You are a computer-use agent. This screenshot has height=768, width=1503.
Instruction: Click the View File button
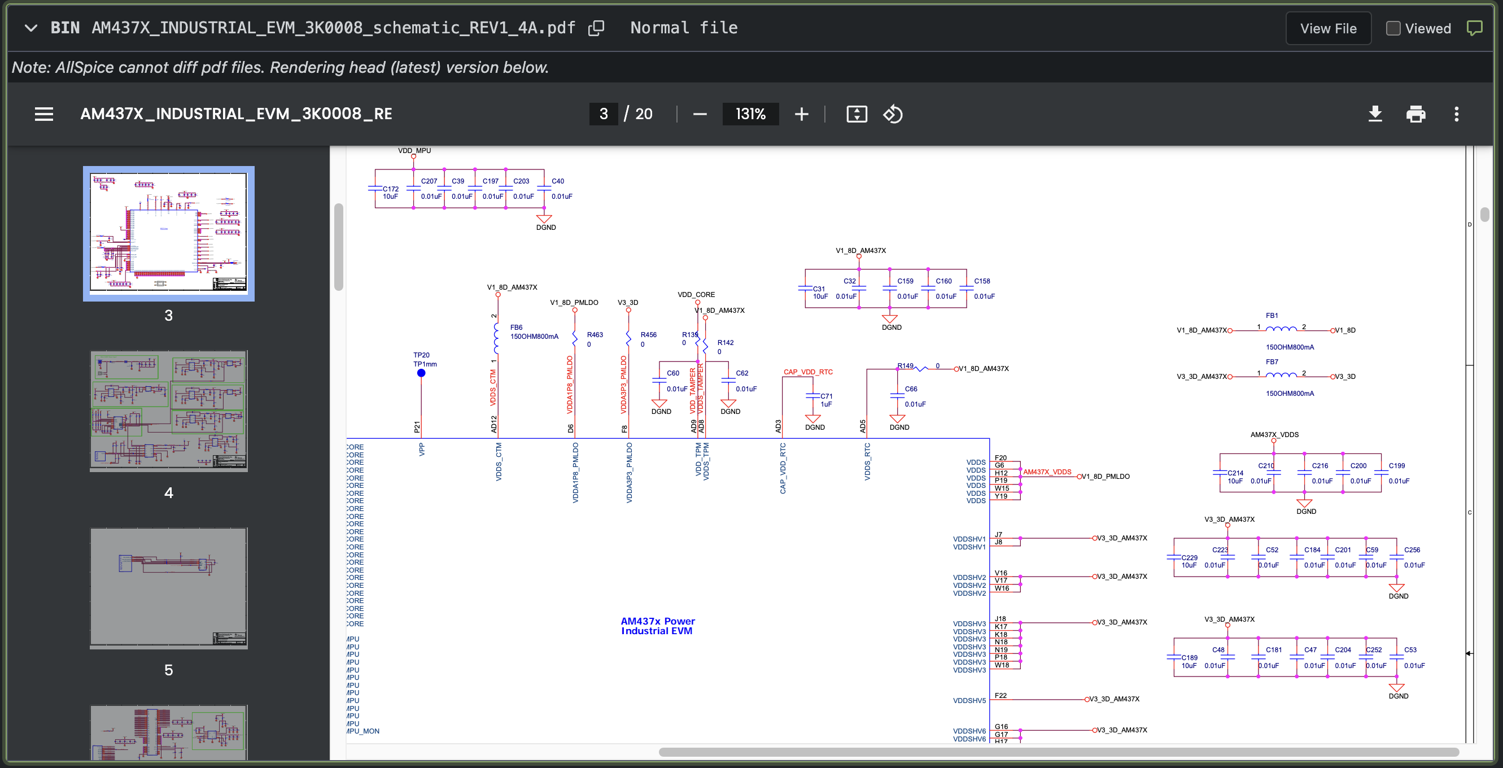tap(1328, 28)
